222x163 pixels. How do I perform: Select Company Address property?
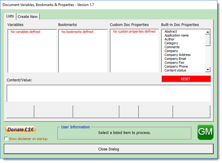[x=177, y=55]
